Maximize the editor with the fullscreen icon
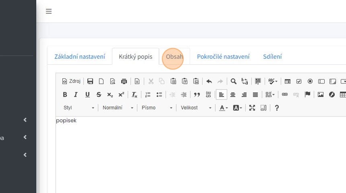 pos(252,108)
